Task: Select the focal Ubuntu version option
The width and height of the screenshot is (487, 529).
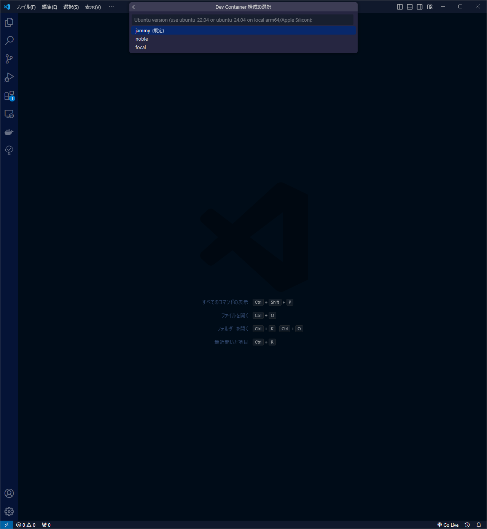Action: 243,47
